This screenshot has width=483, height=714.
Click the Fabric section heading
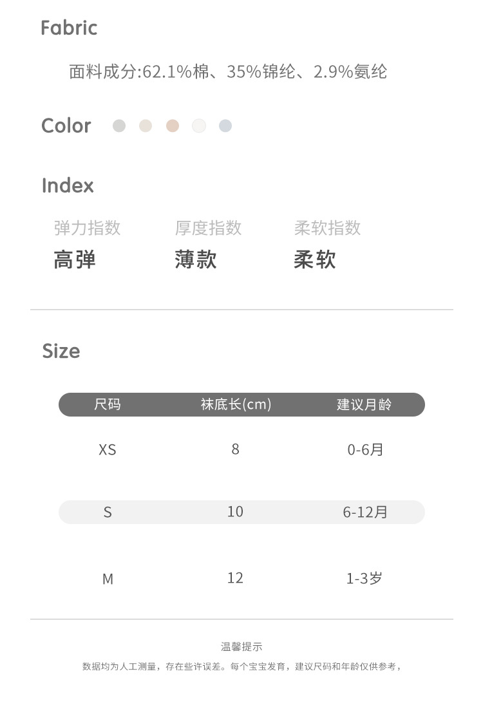(x=69, y=28)
